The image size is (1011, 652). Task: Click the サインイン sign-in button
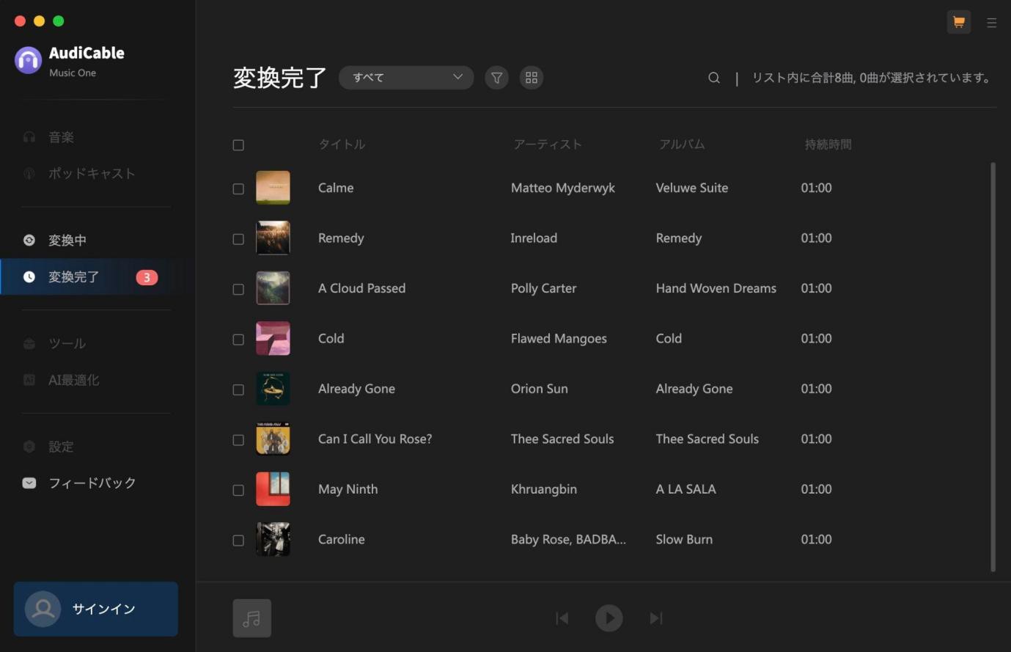96,609
